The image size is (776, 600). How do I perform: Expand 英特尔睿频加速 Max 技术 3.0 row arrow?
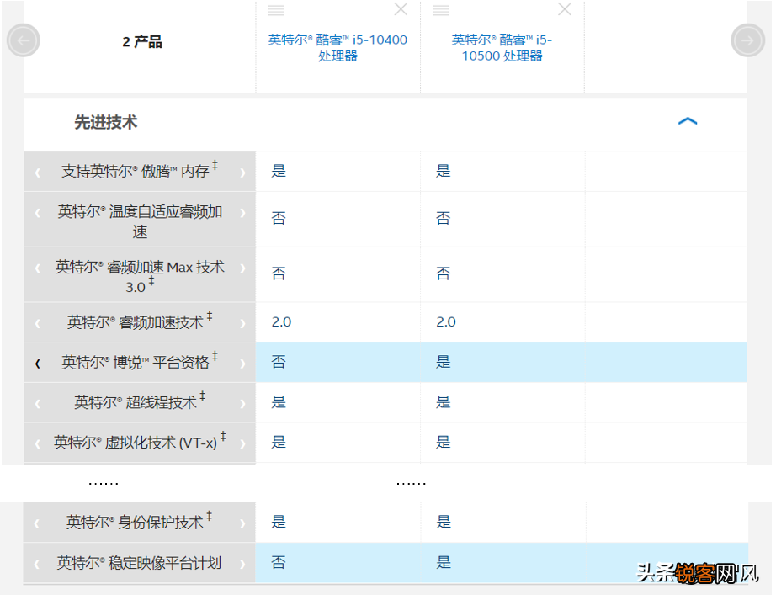coord(242,273)
